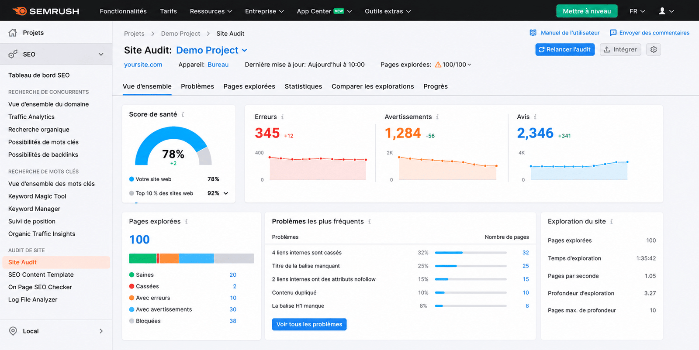The height and width of the screenshot is (350, 699).
Task: Open the FR language selector
Action: click(637, 11)
